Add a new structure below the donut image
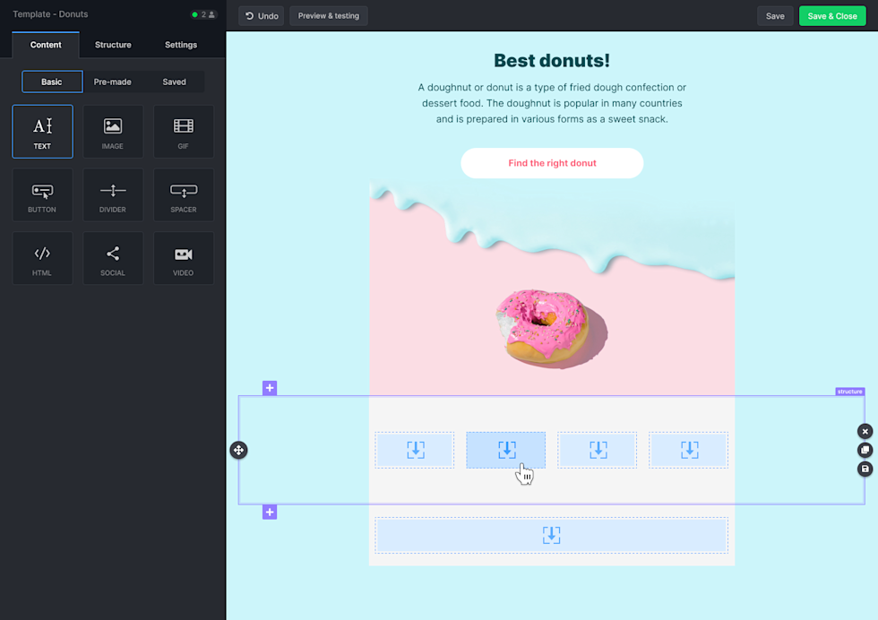Image resolution: width=878 pixels, height=620 pixels. click(x=270, y=387)
